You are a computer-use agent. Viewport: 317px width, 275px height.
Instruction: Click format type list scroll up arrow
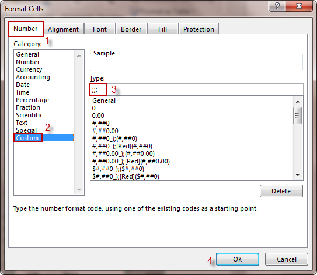click(298, 102)
